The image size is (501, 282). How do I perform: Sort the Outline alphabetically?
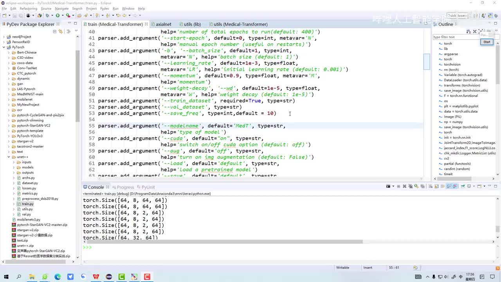click(x=469, y=31)
